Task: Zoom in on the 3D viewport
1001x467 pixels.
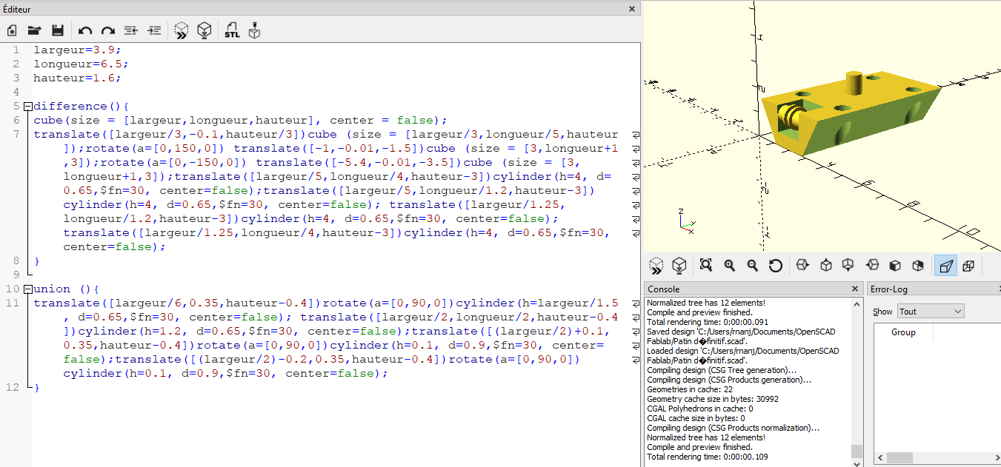Action: (x=729, y=266)
